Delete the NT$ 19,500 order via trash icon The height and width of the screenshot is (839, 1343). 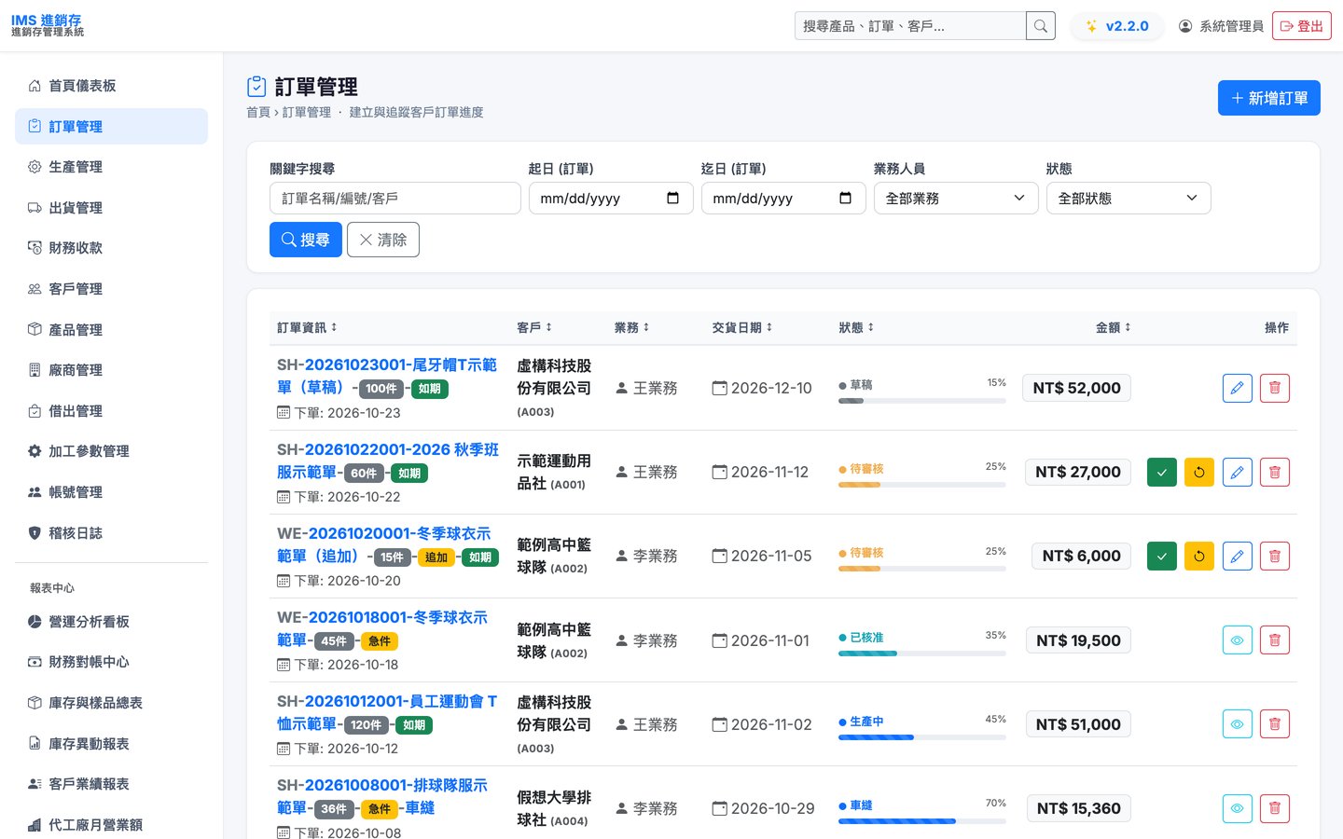tap(1275, 640)
